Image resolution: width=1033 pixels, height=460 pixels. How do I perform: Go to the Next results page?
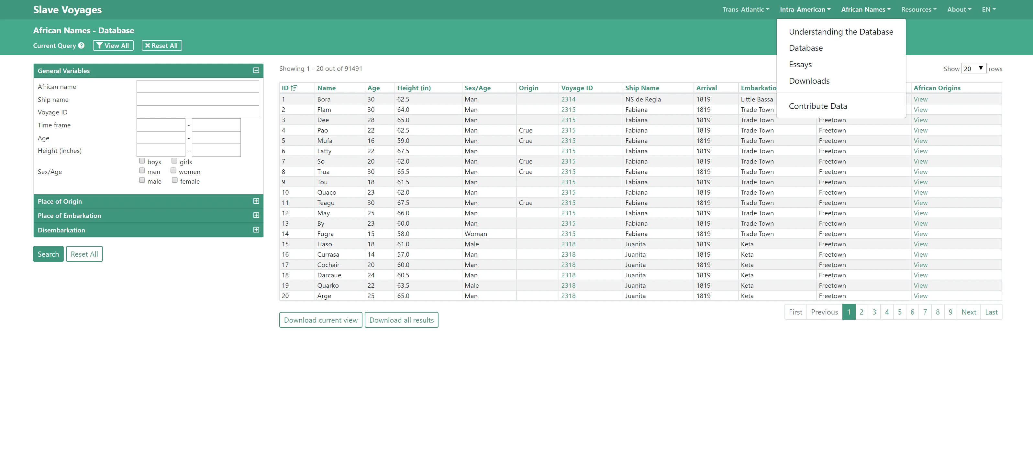[968, 312]
